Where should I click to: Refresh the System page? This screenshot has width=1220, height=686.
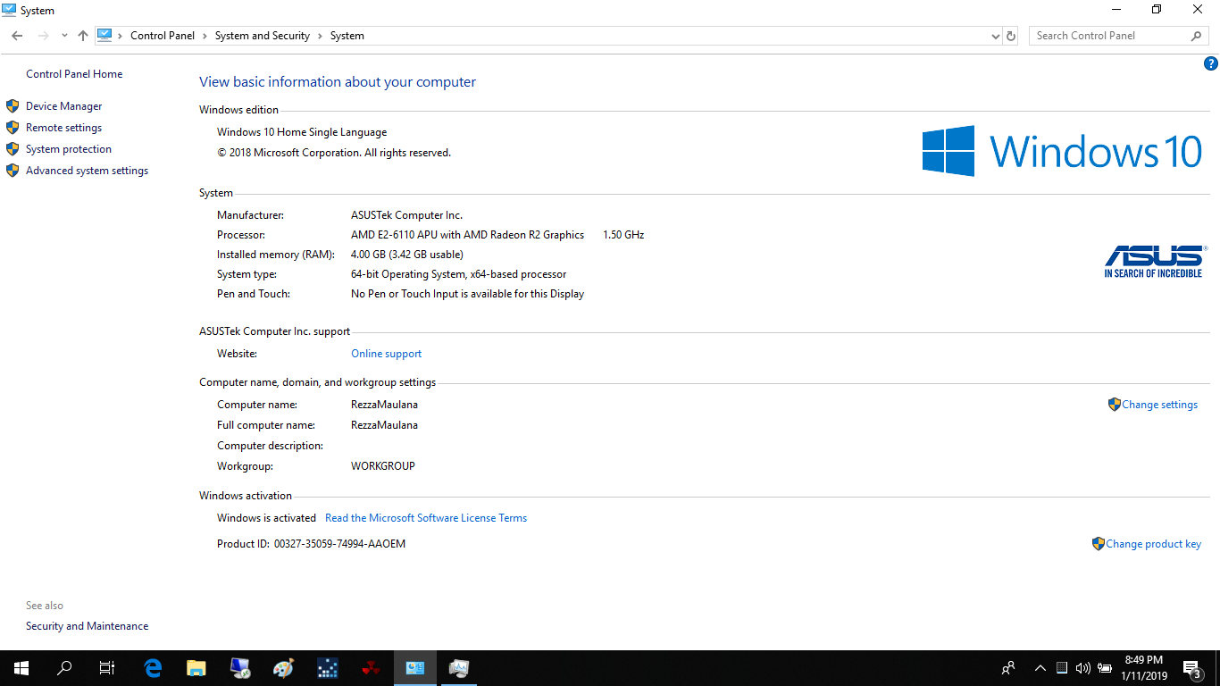(1011, 36)
